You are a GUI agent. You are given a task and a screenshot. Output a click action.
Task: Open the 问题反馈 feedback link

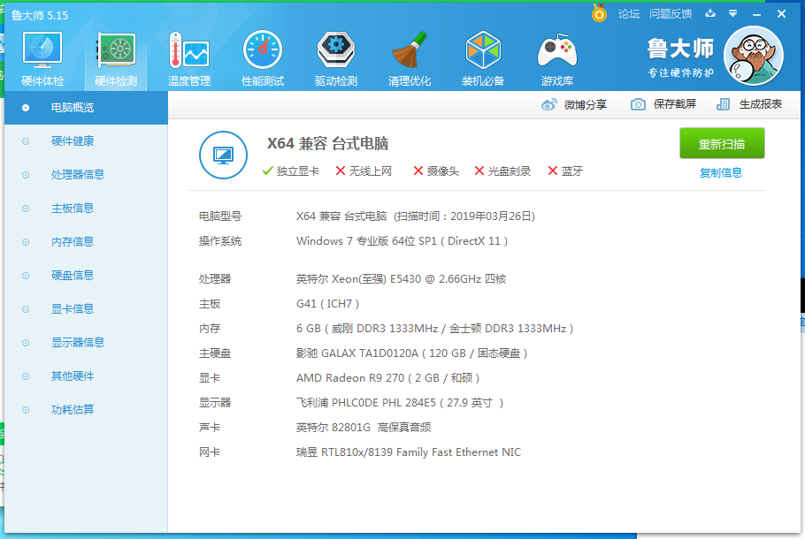pos(671,14)
